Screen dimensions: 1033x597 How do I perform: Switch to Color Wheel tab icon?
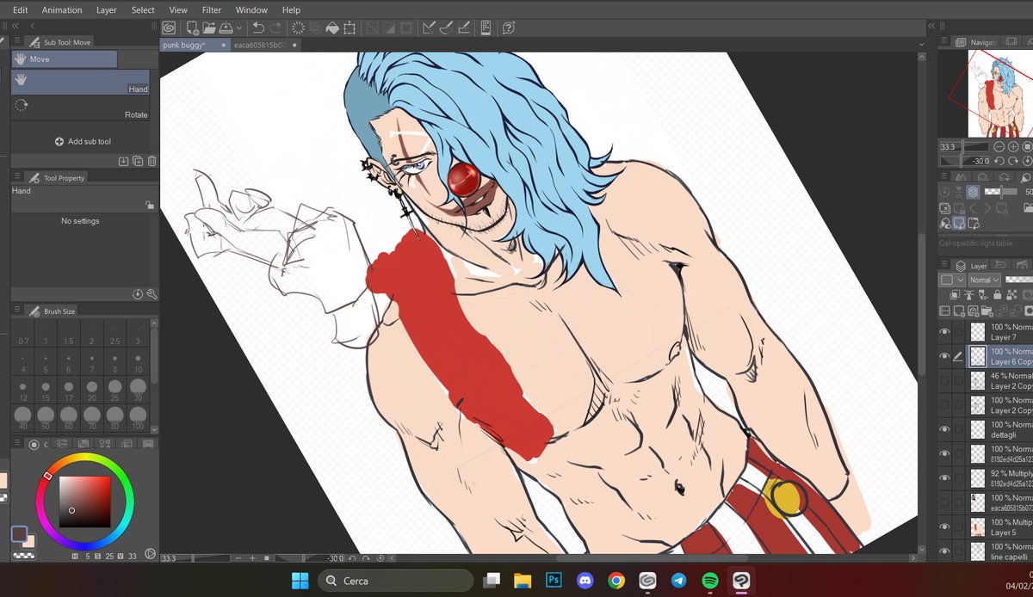tap(34, 445)
